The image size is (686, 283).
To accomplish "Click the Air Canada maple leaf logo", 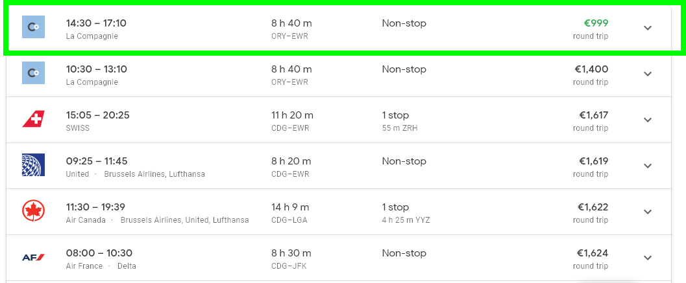I will (33, 211).
